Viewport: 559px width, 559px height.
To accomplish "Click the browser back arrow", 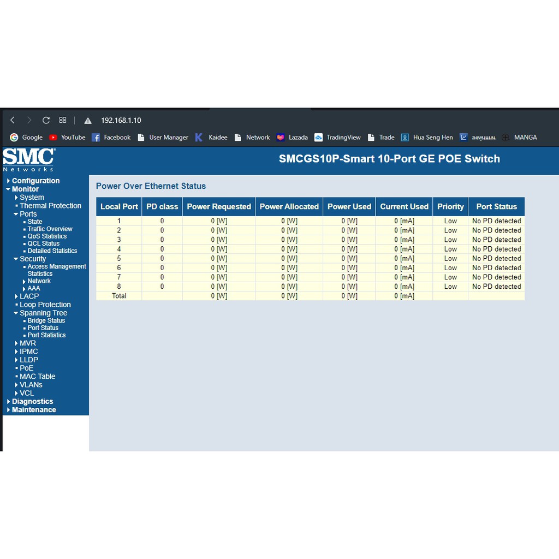I will click(x=13, y=120).
